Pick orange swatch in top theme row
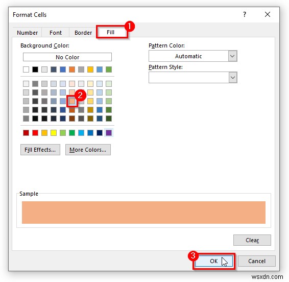The height and width of the screenshot is (282, 289). tap(72, 69)
